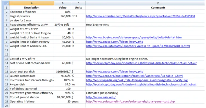Viewport: 206px width, 108px height.
Task: Open the solarpanelinfo.com link
Action: (x=130, y=101)
